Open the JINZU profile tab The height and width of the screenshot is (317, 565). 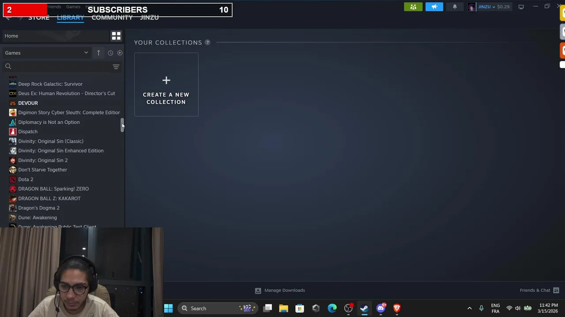coord(149,17)
